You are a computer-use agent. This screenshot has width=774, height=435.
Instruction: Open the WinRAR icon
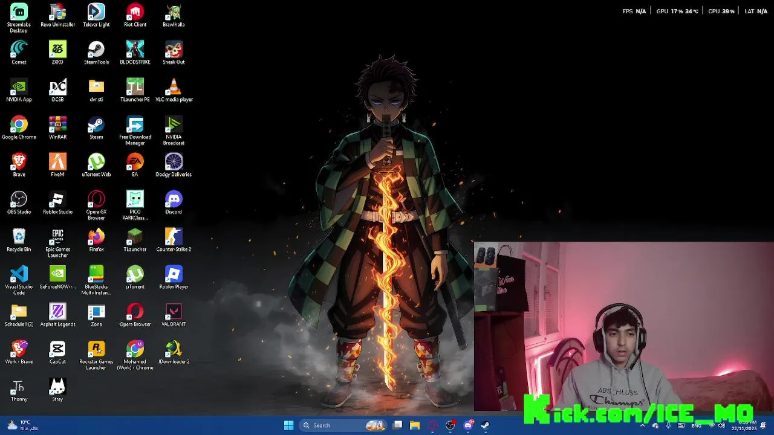(57, 128)
